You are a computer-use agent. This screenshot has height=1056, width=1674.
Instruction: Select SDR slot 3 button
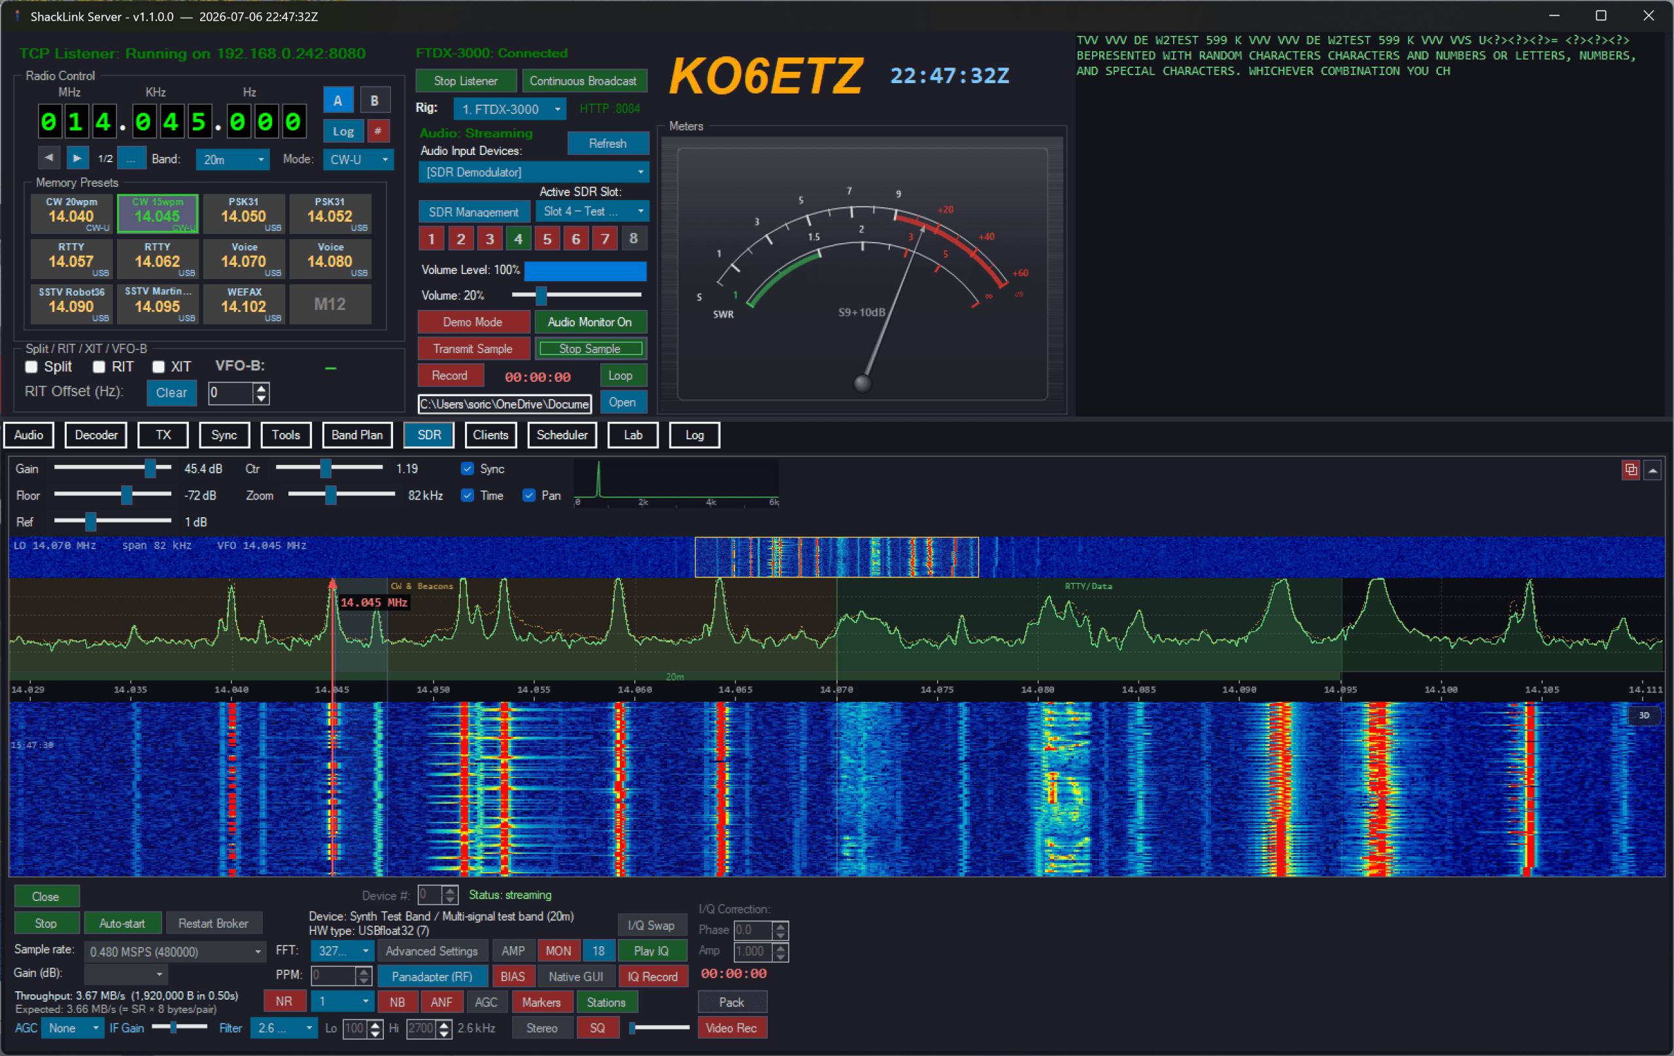[x=489, y=239]
